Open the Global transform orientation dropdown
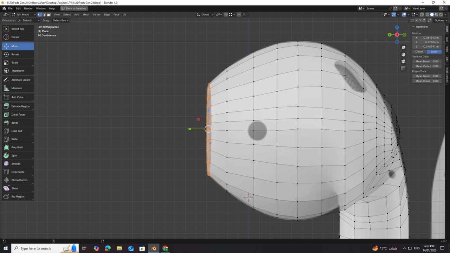 pos(205,14)
